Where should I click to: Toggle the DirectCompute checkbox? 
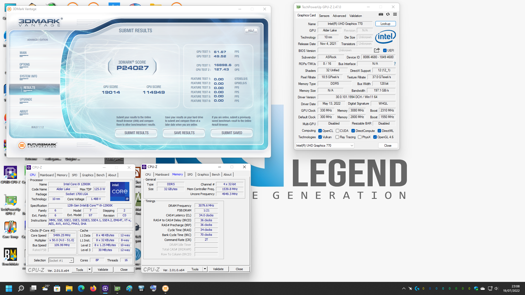point(353,131)
